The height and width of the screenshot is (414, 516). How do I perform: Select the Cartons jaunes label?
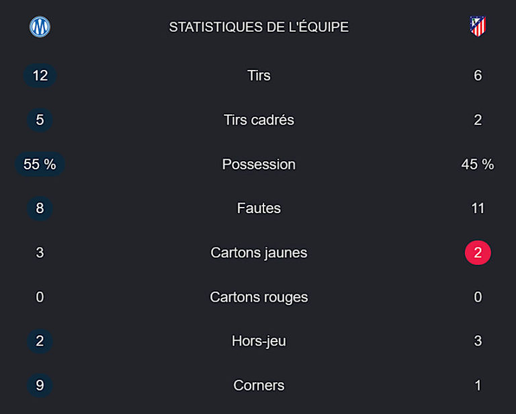(259, 253)
